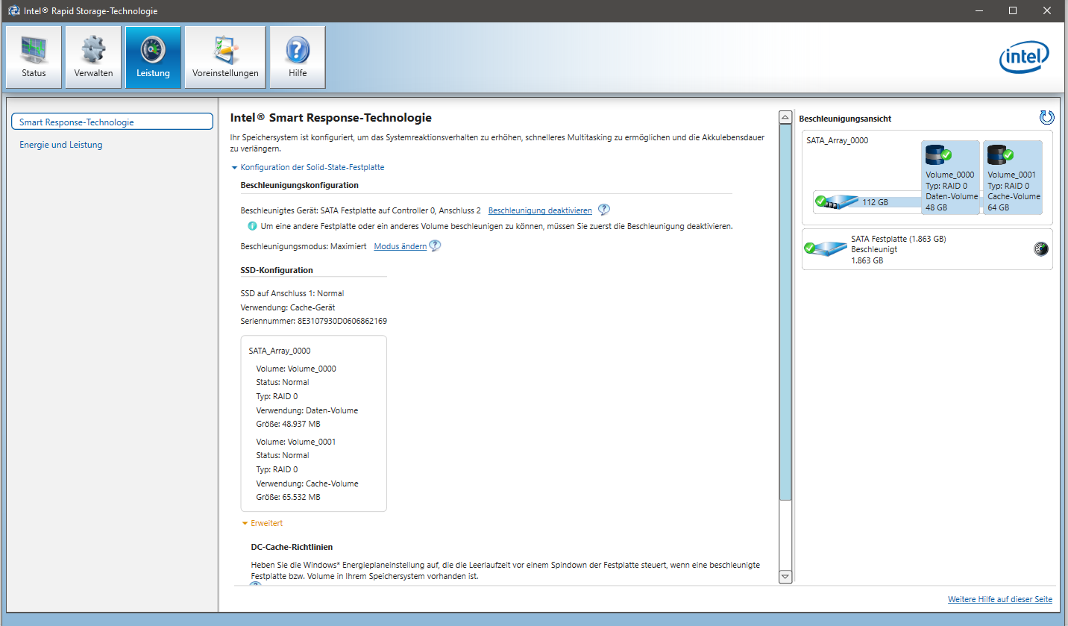Click the Seriennummer 8E3107930D0606862169 text
Screen dimensions: 1068x626
313,321
